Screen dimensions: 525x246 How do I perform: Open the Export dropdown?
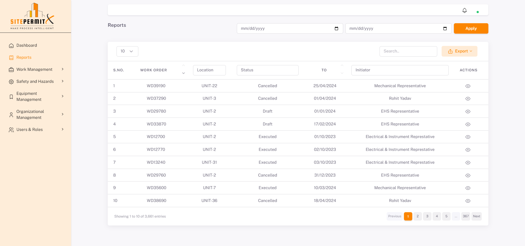459,51
